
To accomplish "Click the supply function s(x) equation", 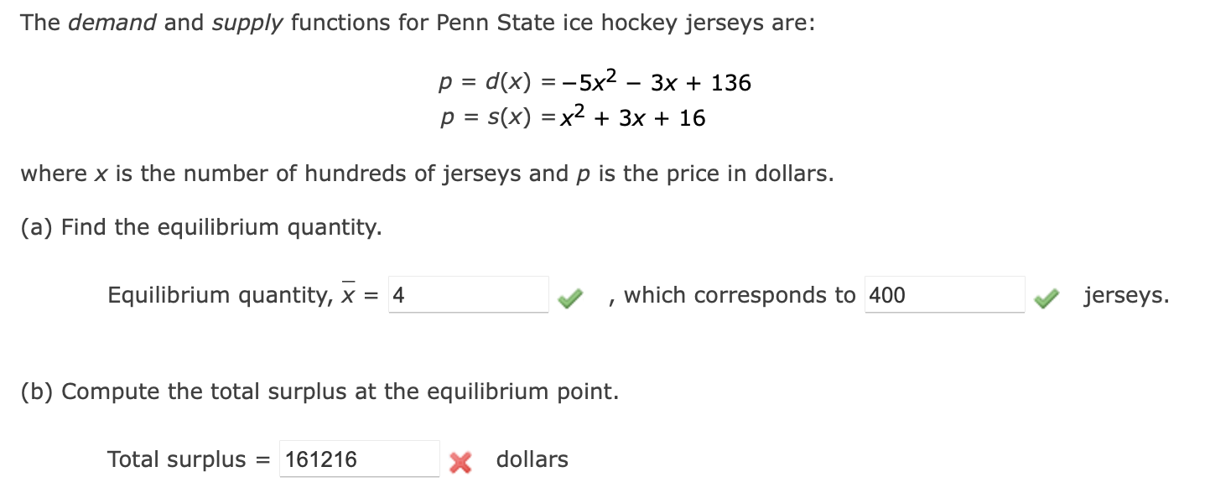I will [573, 117].
